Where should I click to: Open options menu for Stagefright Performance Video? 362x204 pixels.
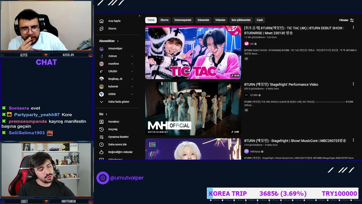353,84
